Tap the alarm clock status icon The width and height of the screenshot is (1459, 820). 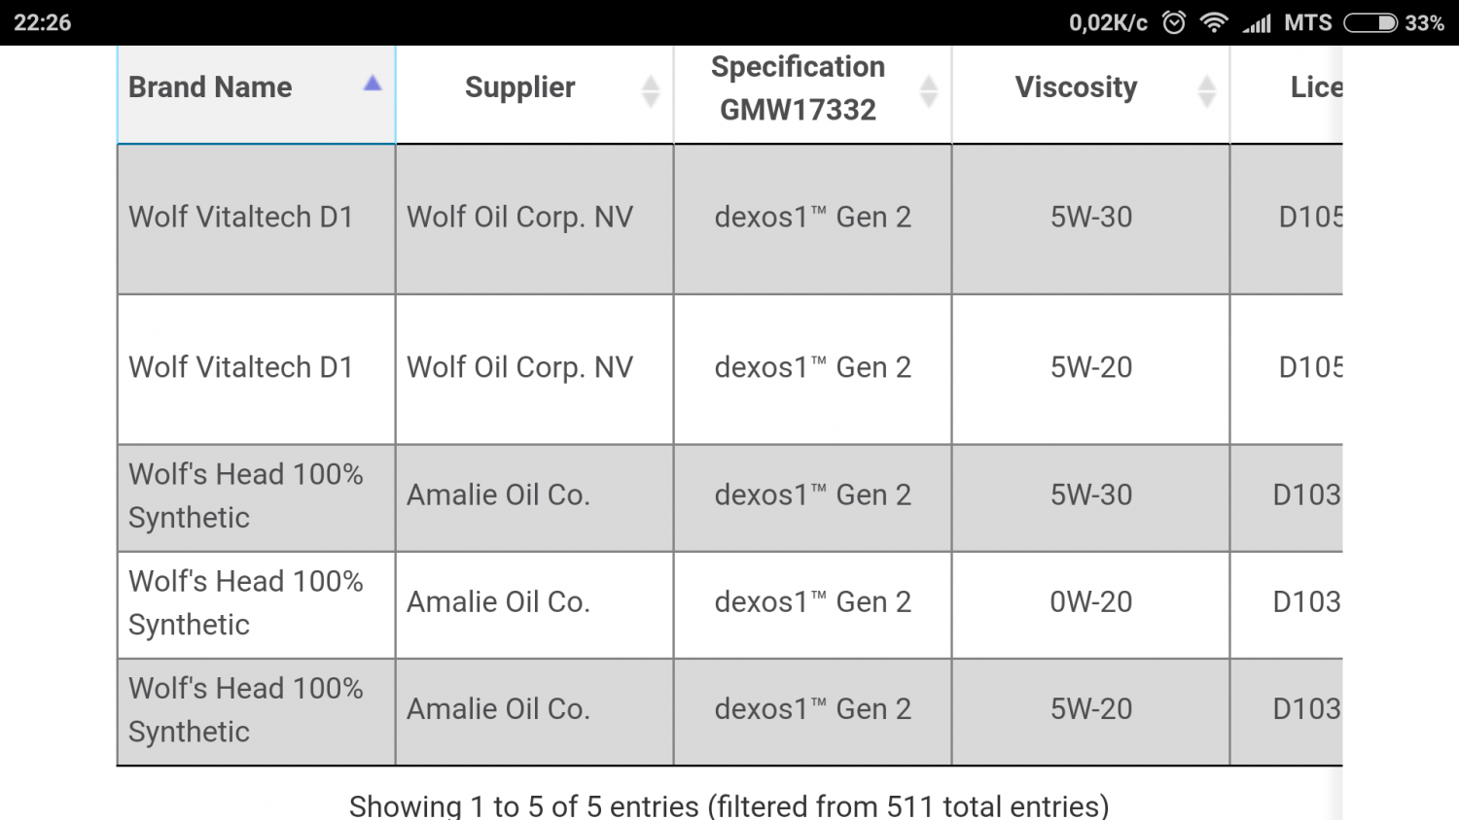click(x=1174, y=22)
